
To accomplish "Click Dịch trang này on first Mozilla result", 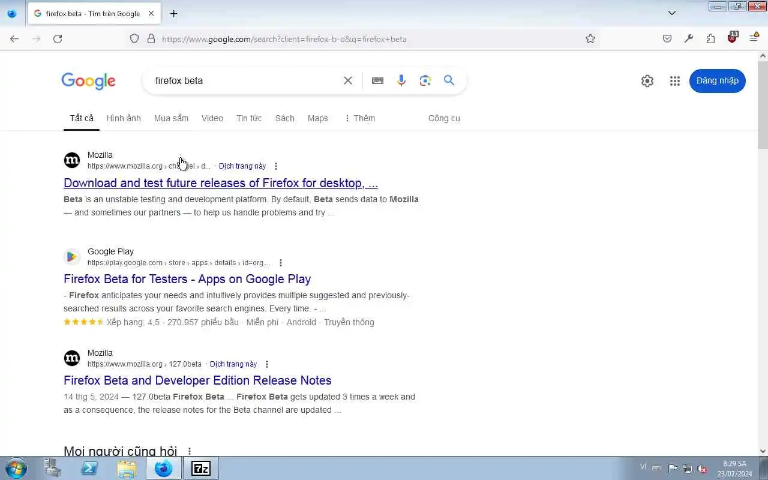I will (x=242, y=166).
